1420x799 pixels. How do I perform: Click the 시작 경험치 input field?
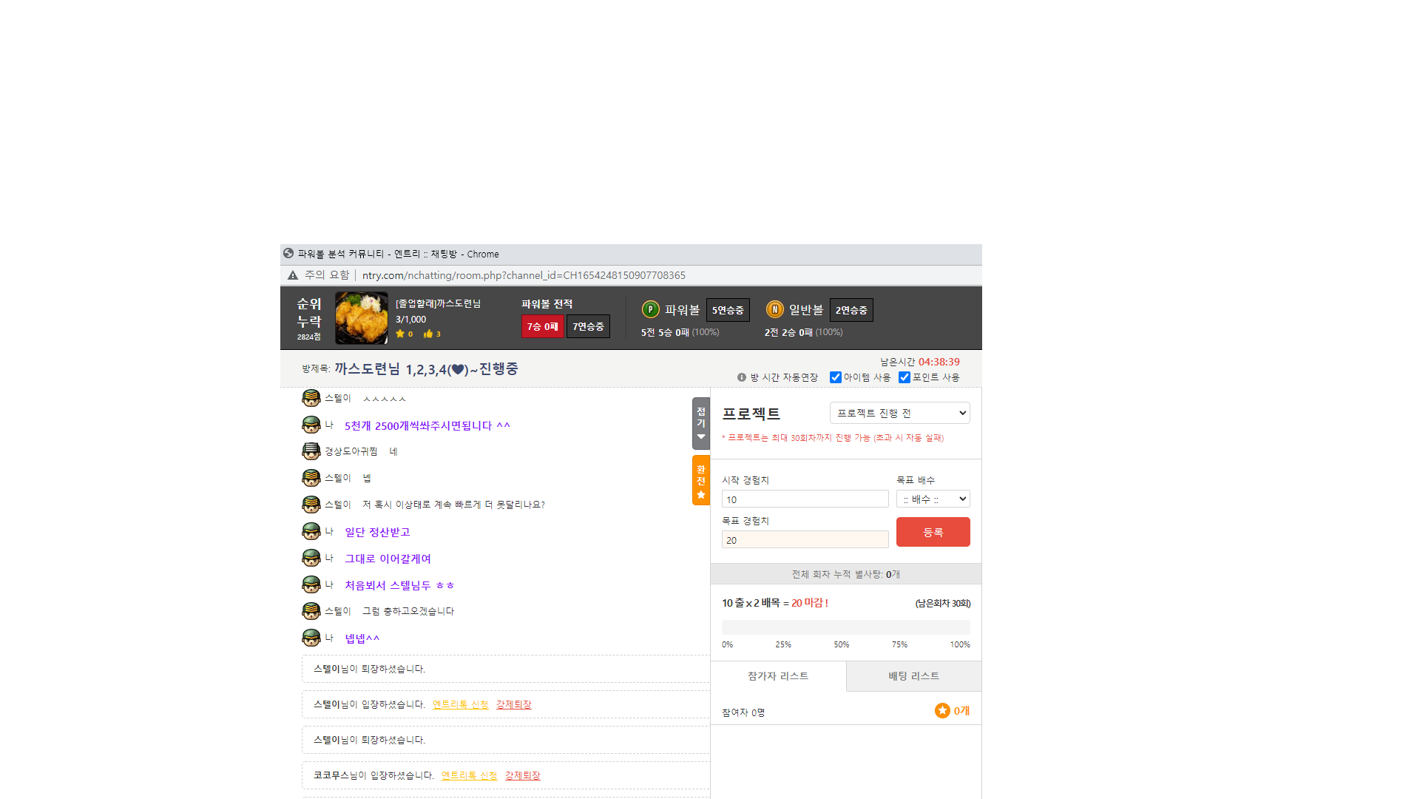coord(805,499)
